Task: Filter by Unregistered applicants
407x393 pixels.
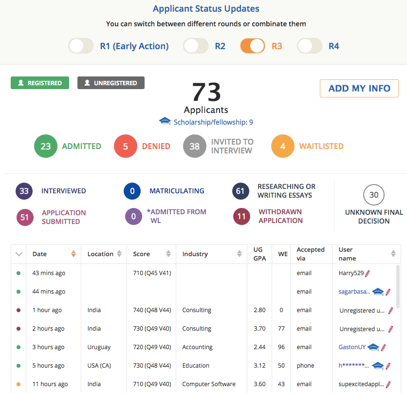Action: (111, 83)
